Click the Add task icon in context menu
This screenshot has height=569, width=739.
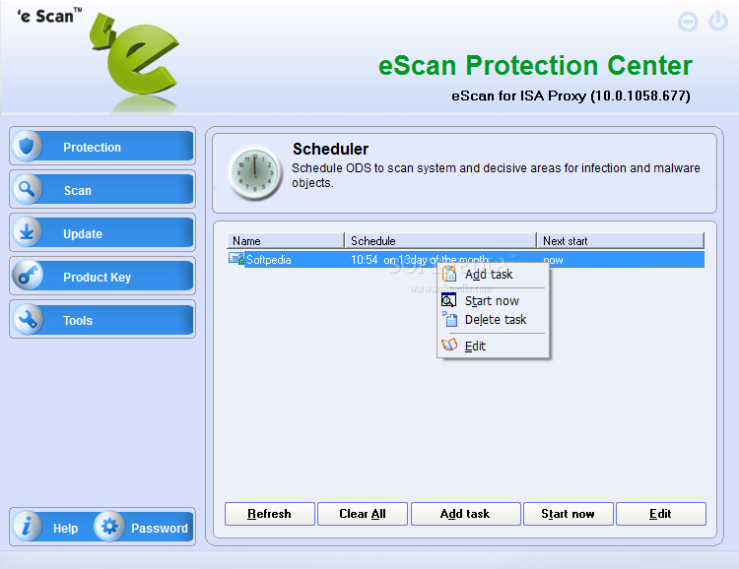pos(449,274)
